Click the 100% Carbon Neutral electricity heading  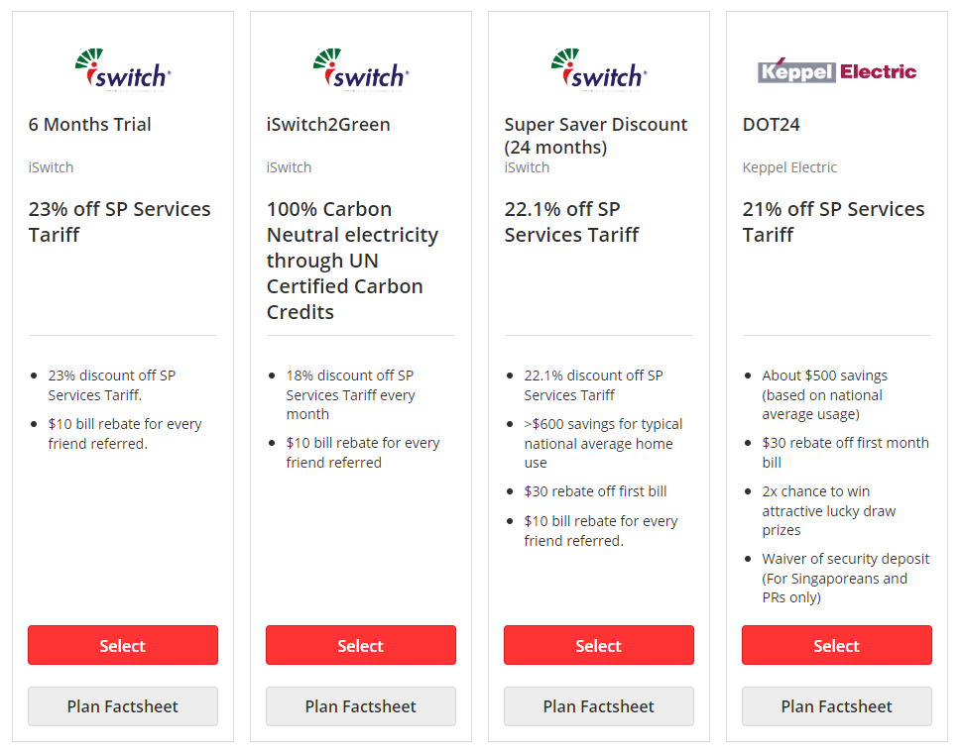click(x=352, y=261)
